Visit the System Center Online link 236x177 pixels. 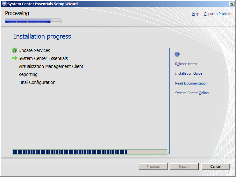tap(192, 93)
